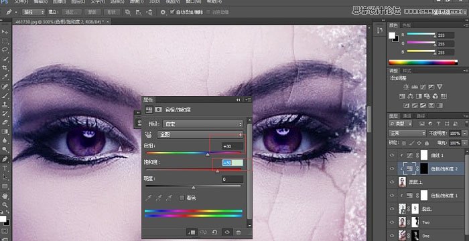Enable the Colorize checkbox in Properties

point(182,198)
